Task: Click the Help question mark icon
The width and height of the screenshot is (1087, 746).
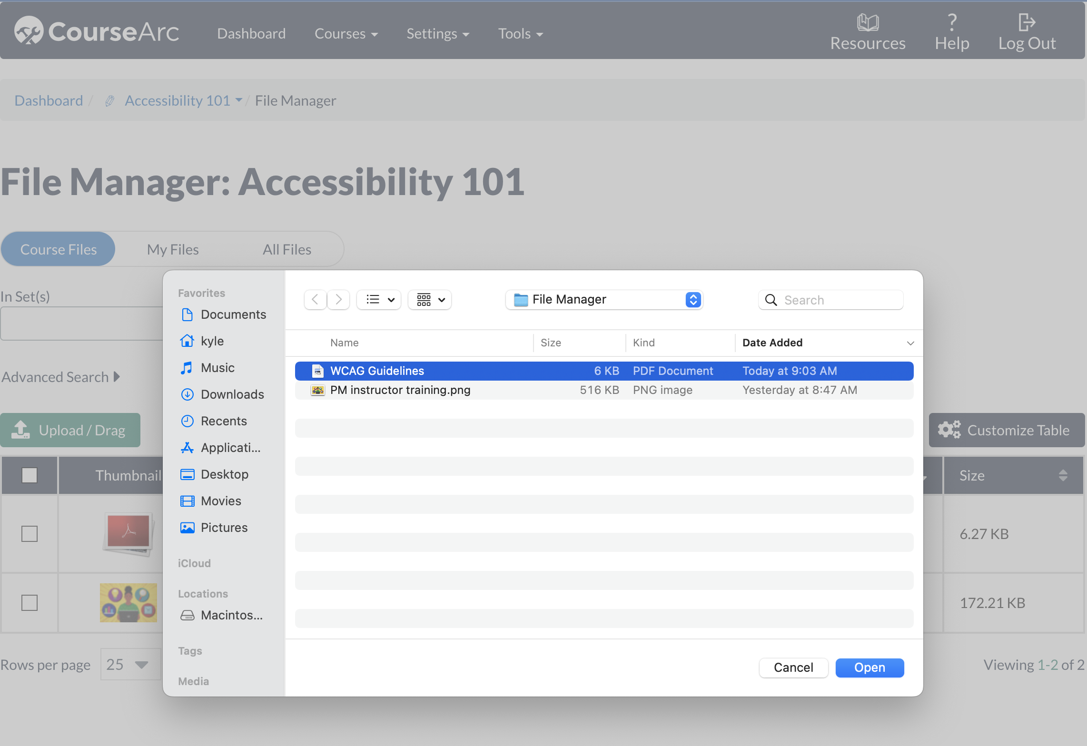Action: [x=952, y=22]
